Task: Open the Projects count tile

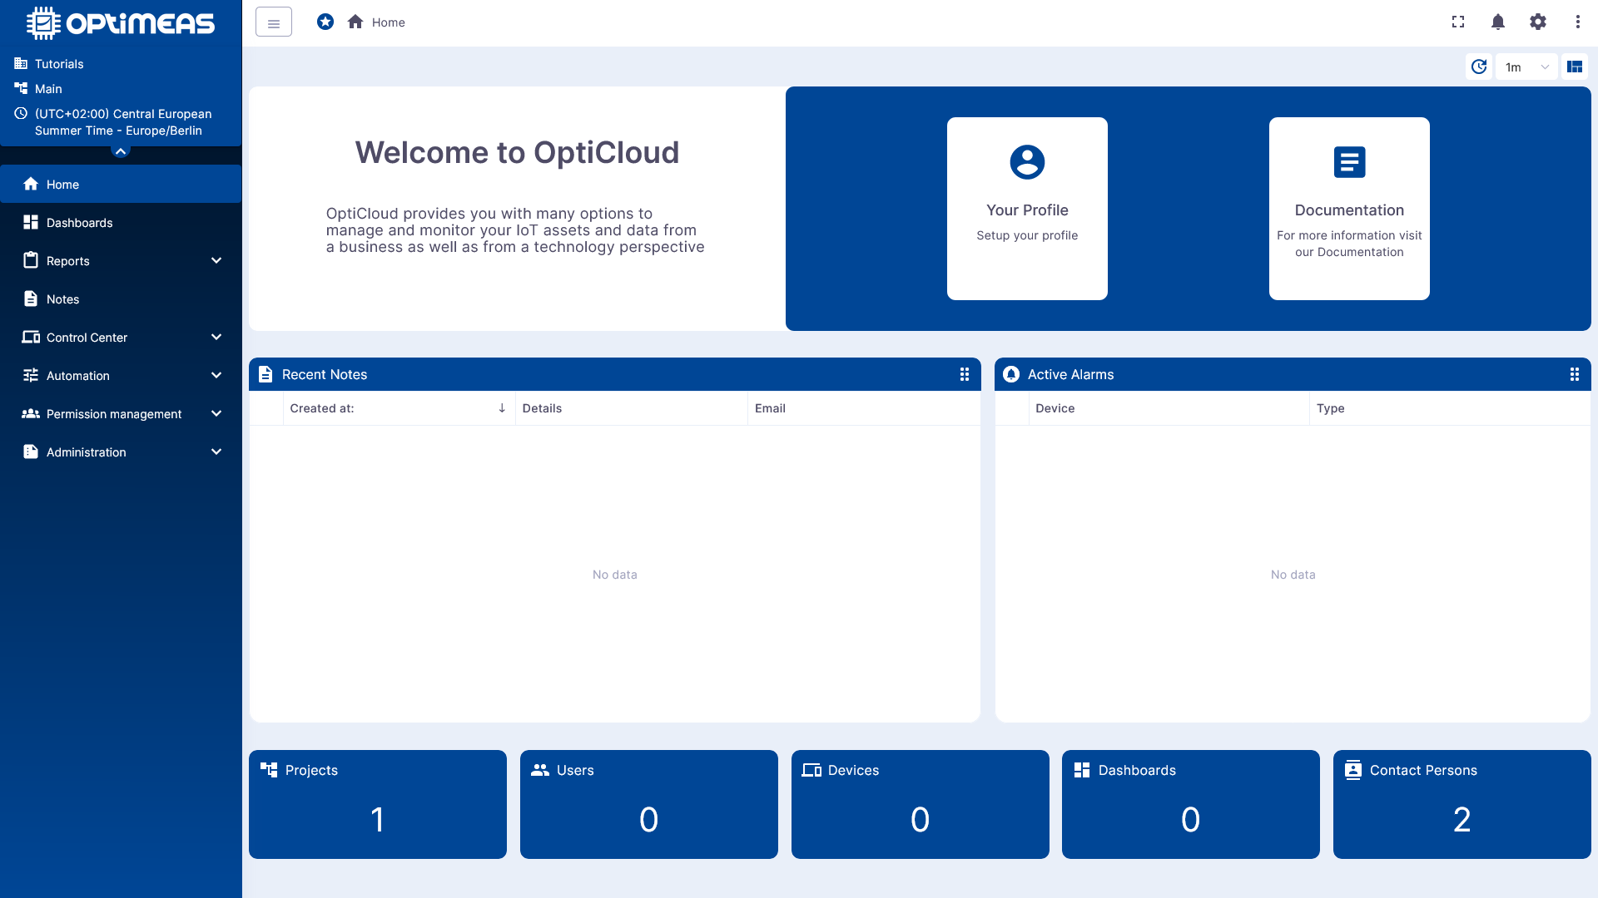Action: click(378, 804)
